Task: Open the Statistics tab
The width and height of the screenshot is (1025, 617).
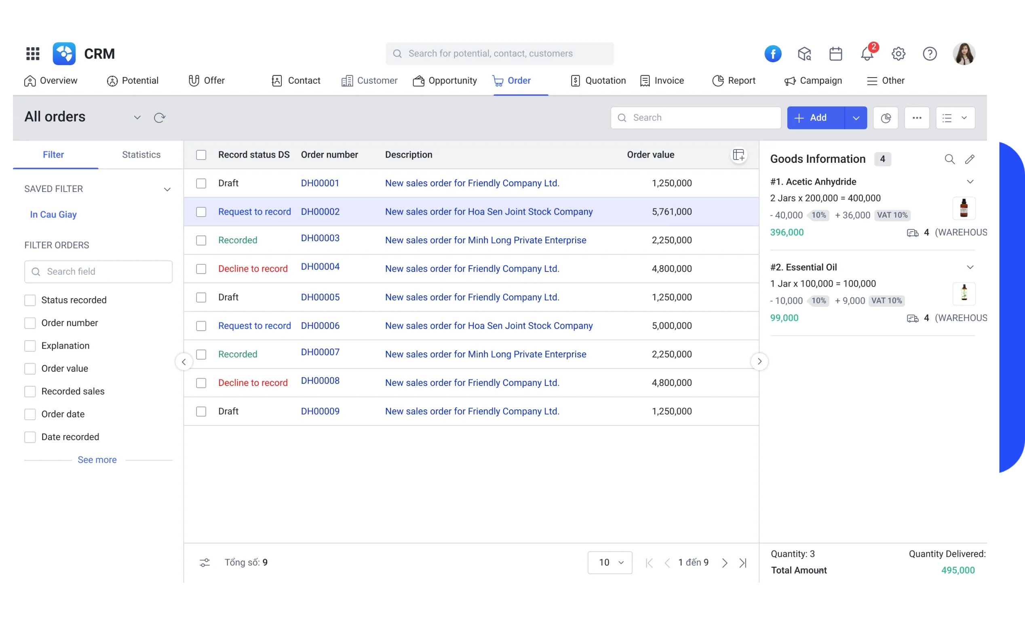Action: point(141,154)
